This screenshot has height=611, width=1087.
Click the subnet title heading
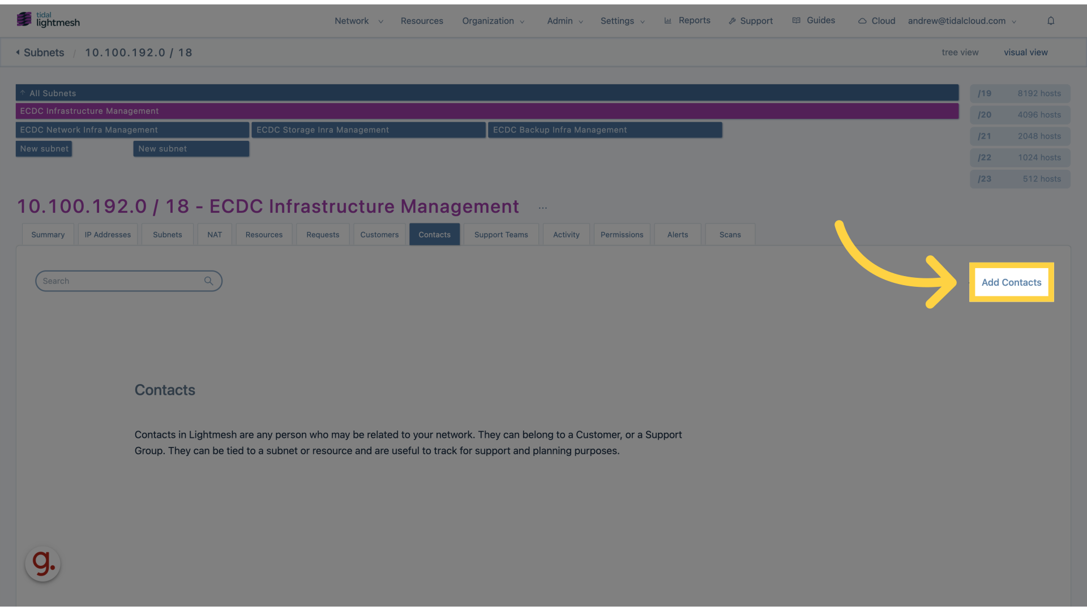268,206
